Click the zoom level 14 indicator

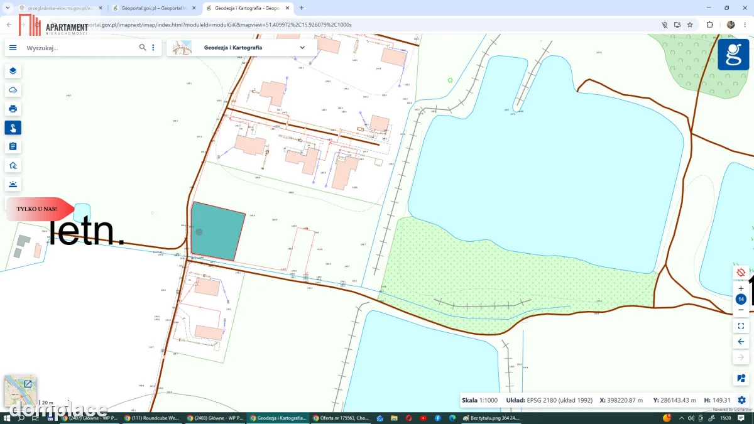741,299
